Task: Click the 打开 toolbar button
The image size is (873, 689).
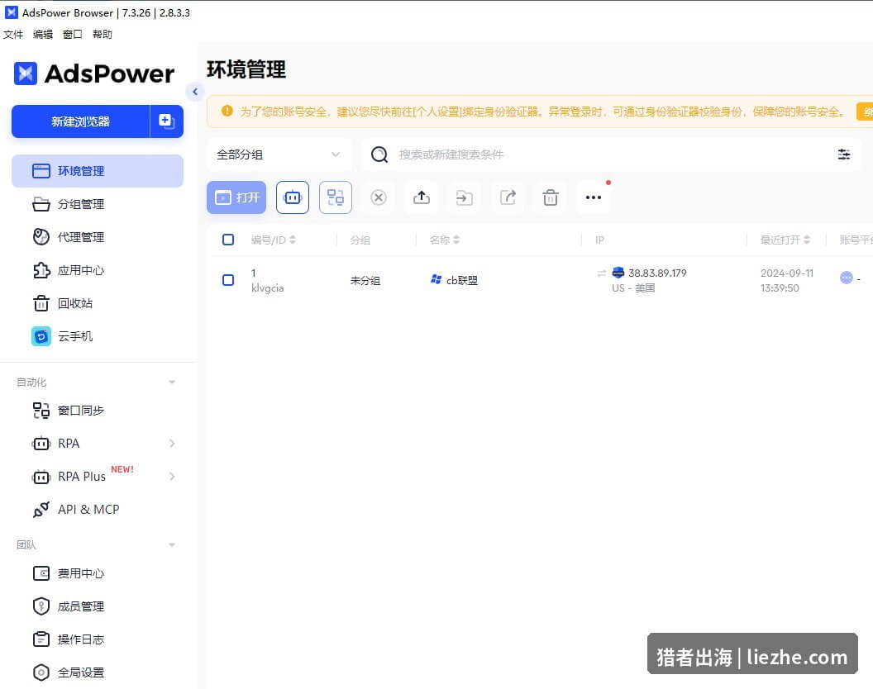Action: click(x=236, y=197)
